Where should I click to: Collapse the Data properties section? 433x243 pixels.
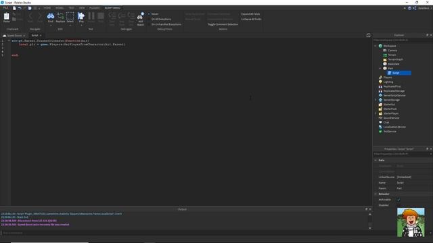375,161
